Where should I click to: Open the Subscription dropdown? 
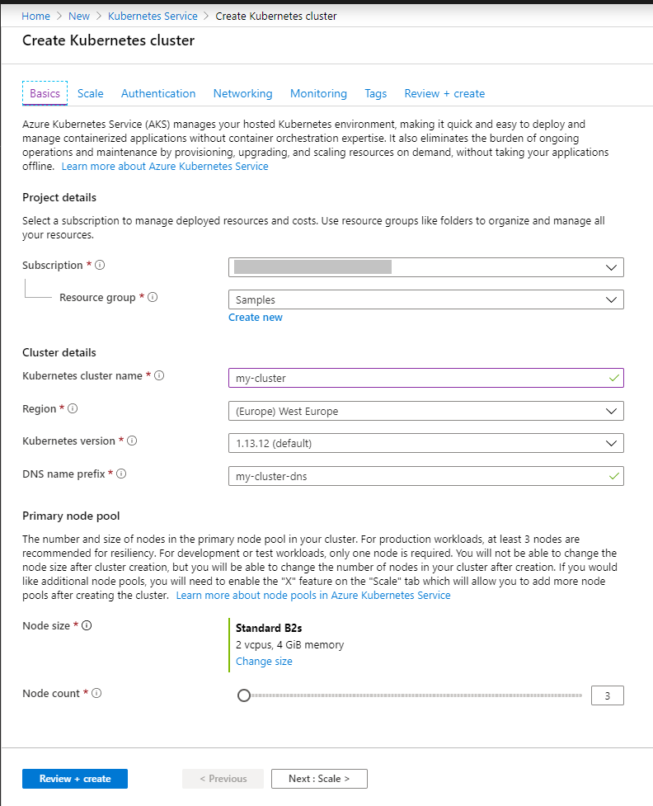click(425, 267)
